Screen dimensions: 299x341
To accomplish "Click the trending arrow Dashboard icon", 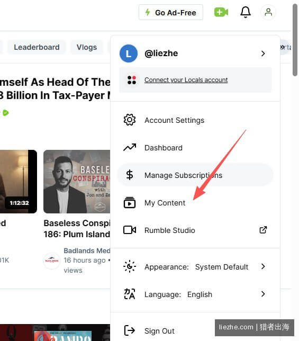I will pyautogui.click(x=130, y=147).
